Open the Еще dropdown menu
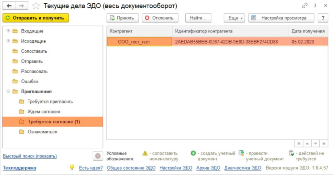Image resolution: width=333 pixels, height=175 pixels. pyautogui.click(x=234, y=18)
